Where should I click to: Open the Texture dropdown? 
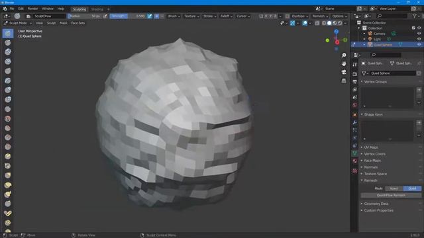(x=191, y=16)
